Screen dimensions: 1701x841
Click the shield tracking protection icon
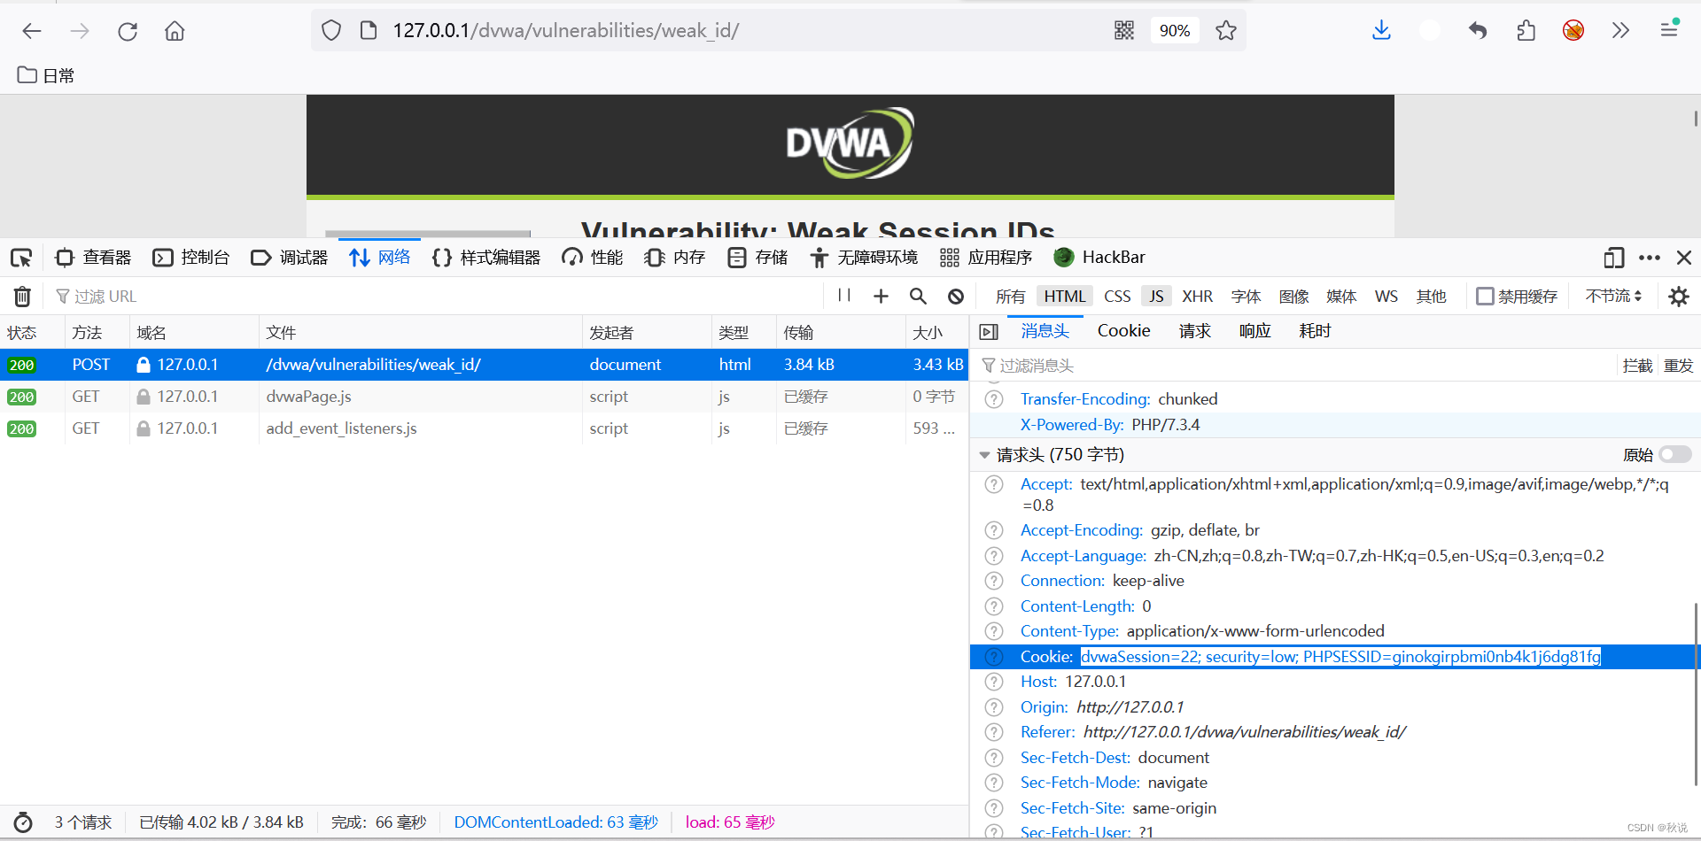331,31
